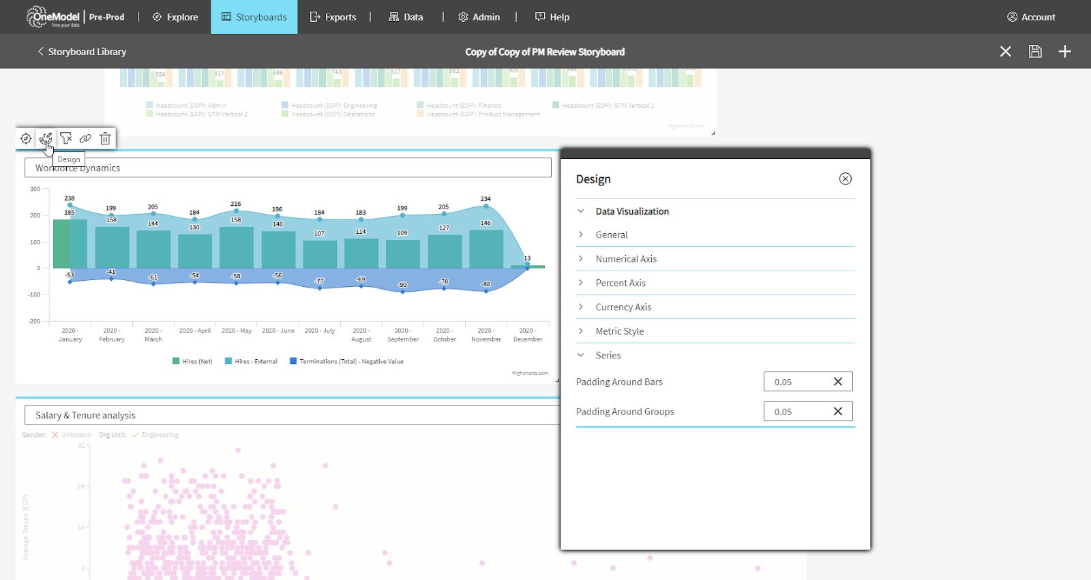This screenshot has width=1091, height=580.
Task: Expand the General section
Action: coord(611,234)
